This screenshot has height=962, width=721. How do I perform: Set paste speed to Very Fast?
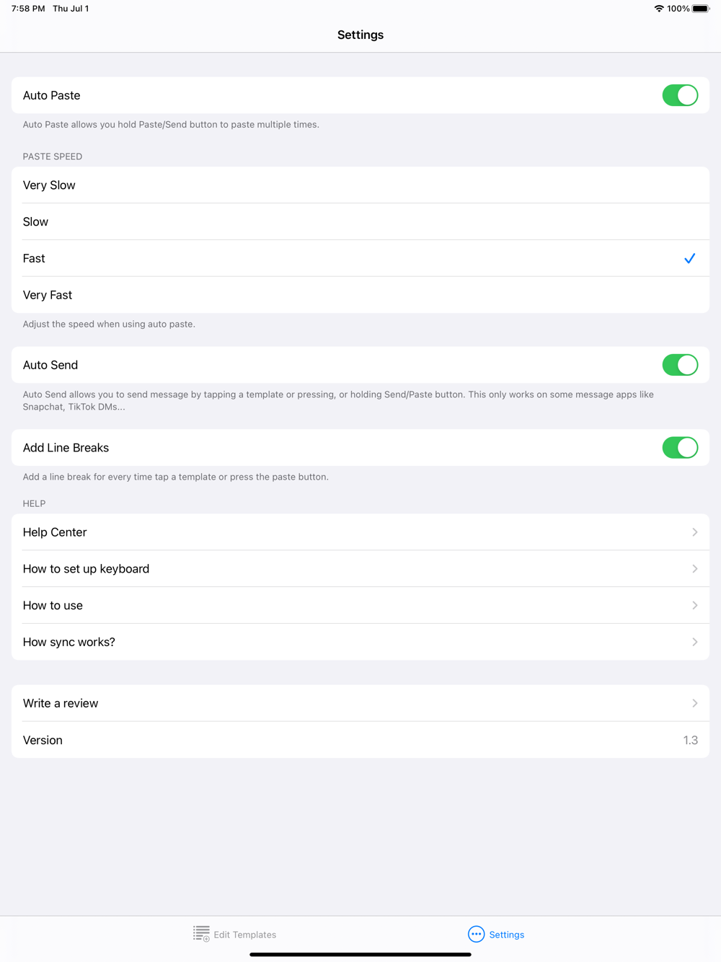tap(360, 295)
